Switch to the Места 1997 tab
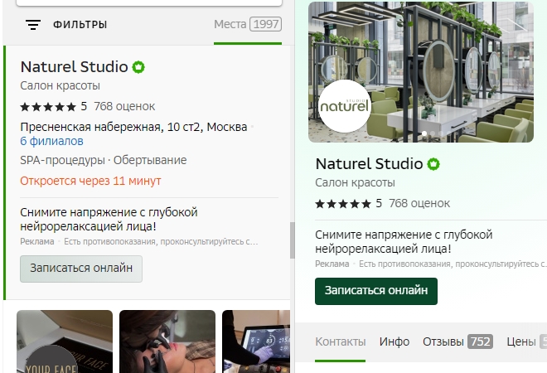 pos(247,24)
